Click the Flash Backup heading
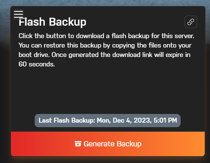The image size is (210, 163). [52, 22]
